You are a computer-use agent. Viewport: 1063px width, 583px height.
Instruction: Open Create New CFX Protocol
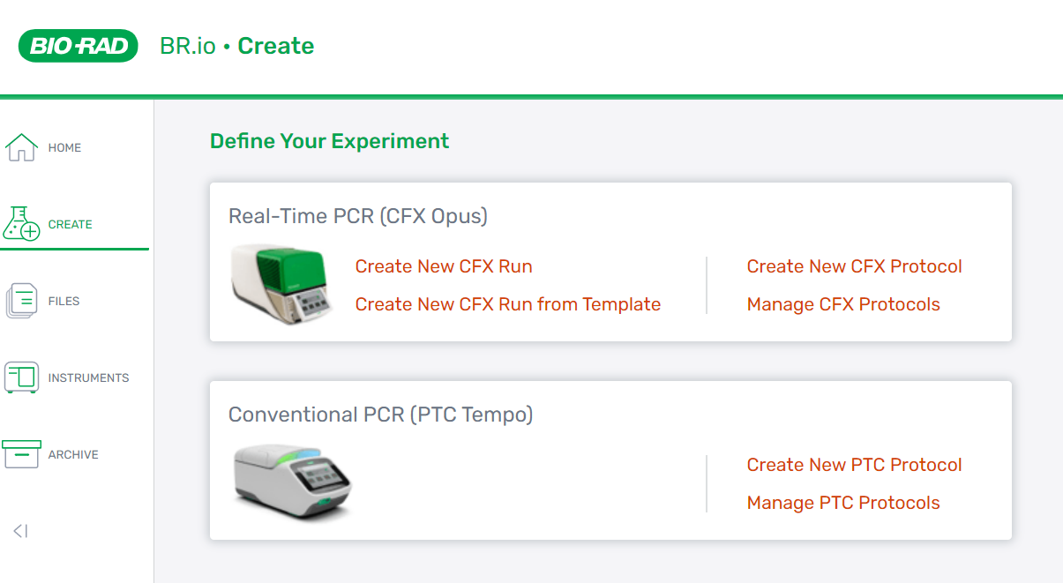click(x=854, y=266)
